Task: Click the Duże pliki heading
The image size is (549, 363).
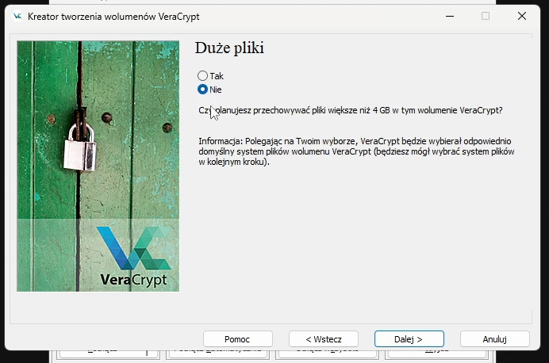Action: point(229,48)
